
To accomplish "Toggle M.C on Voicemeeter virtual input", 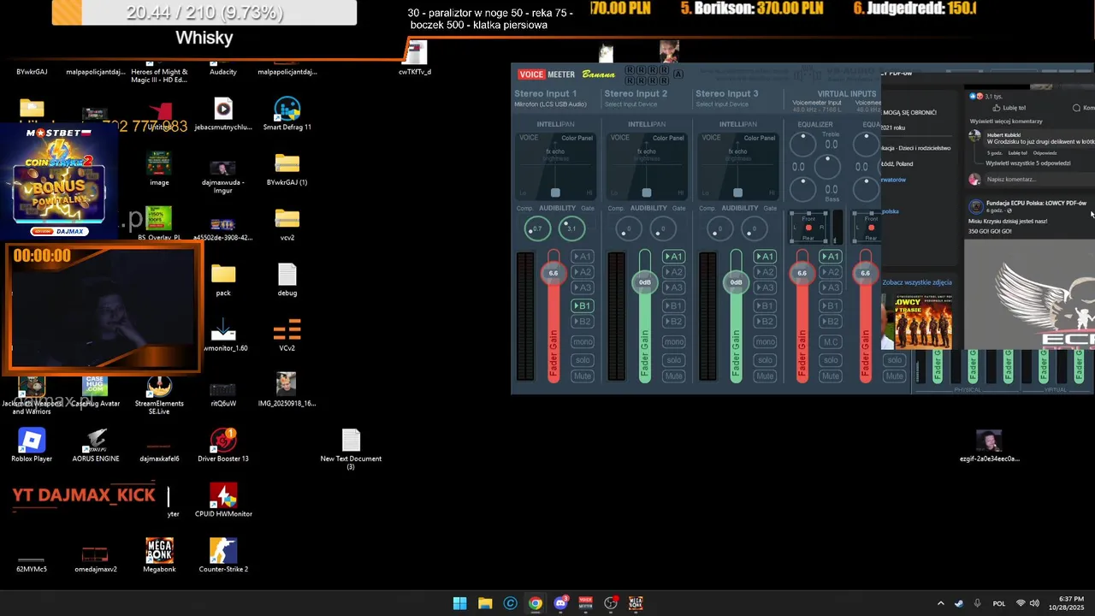I will [831, 342].
